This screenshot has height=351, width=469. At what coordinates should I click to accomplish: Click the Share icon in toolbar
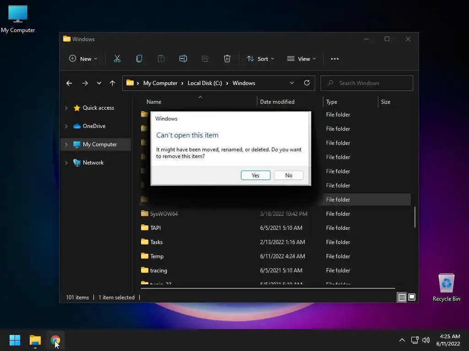coord(205,59)
